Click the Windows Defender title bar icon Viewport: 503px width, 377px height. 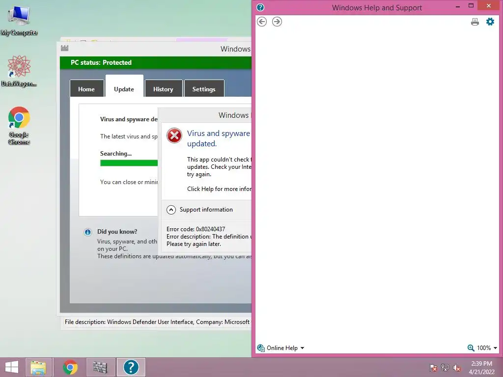point(64,49)
